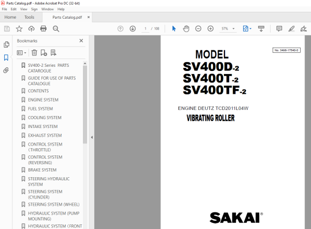This screenshot has height=229, width=311.
Task: Click the bookmarks list scrollbar thumb
Action: click(85, 105)
